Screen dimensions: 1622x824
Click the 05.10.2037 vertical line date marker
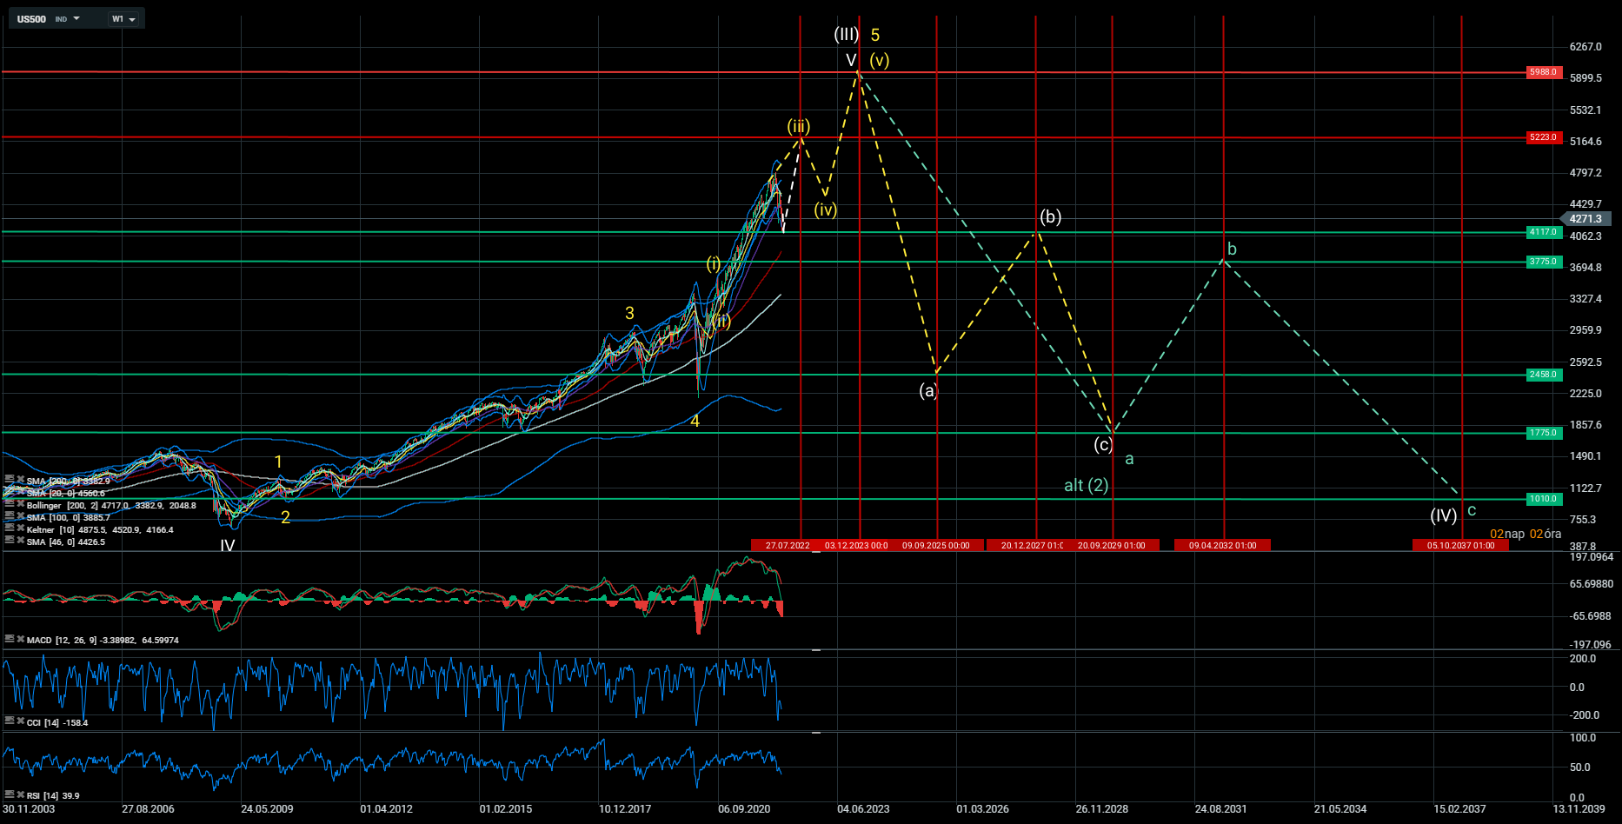(1460, 545)
